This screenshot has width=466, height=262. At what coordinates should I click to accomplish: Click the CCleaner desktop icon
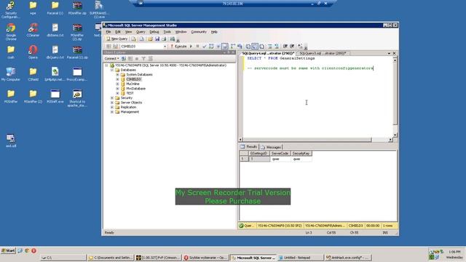33,30
